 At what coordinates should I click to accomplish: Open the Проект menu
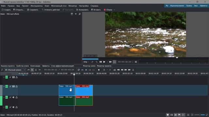tap(25, 6)
